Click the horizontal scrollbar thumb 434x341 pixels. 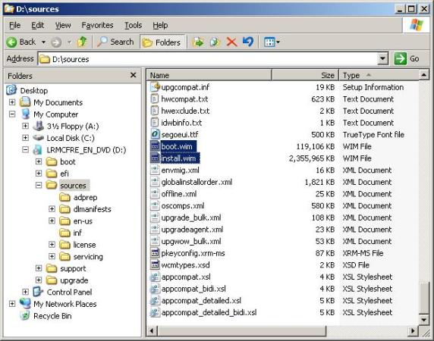(x=242, y=330)
